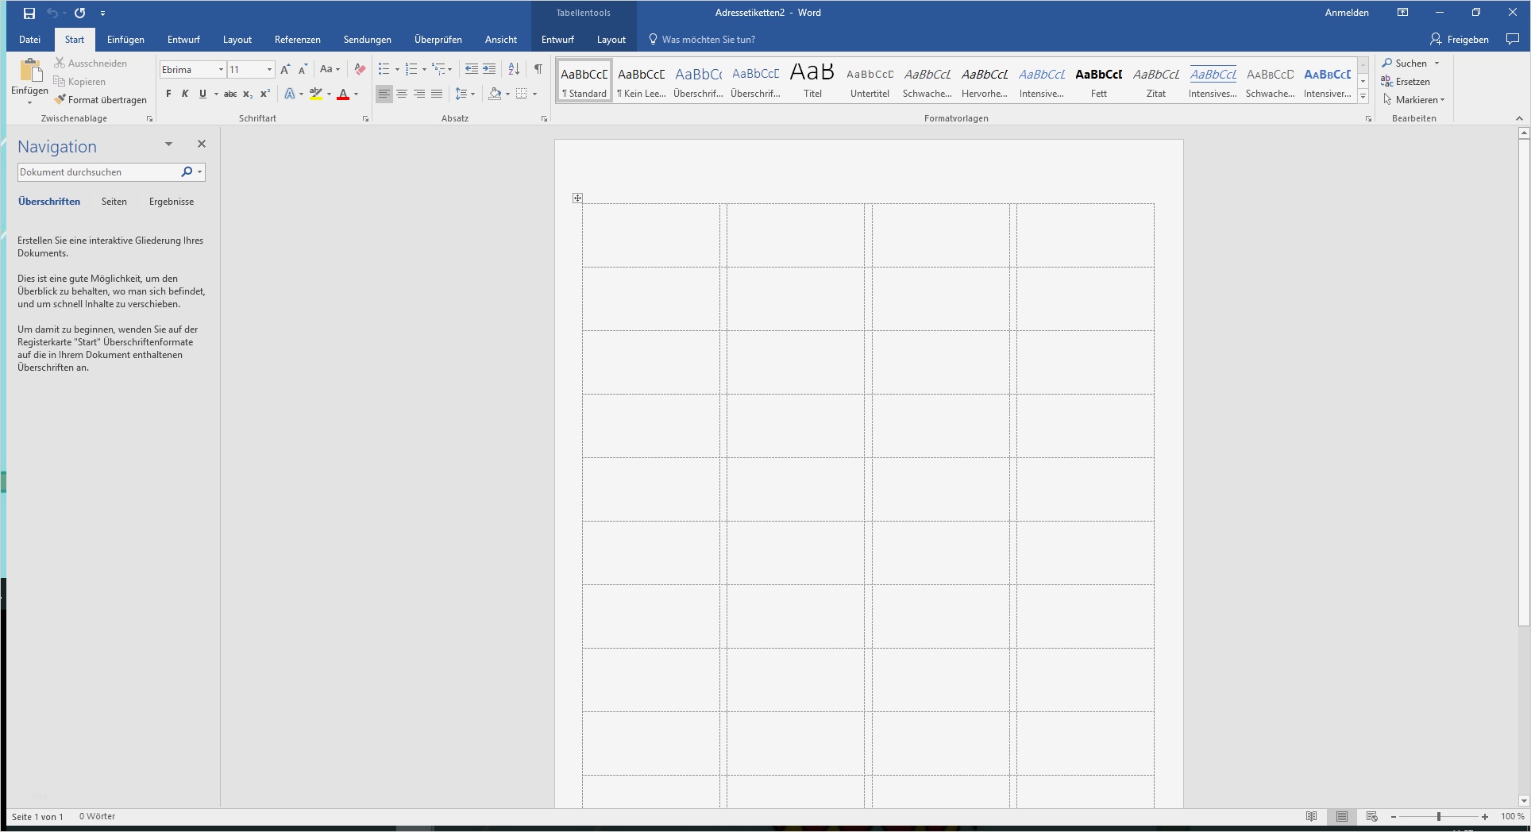This screenshot has width=1531, height=832.
Task: Switch to the Sendungen ribbon tab
Action: [x=366, y=39]
